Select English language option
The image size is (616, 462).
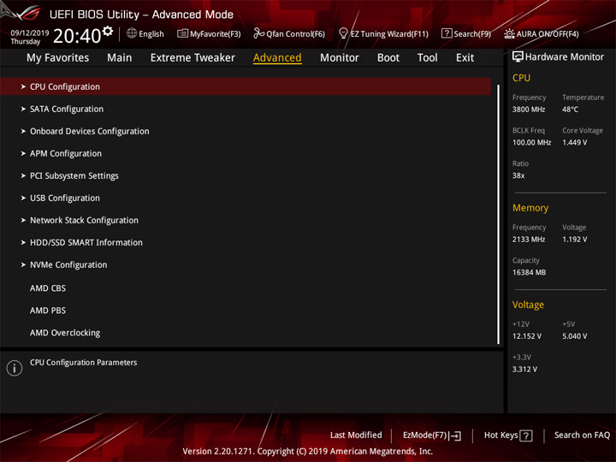click(x=151, y=33)
